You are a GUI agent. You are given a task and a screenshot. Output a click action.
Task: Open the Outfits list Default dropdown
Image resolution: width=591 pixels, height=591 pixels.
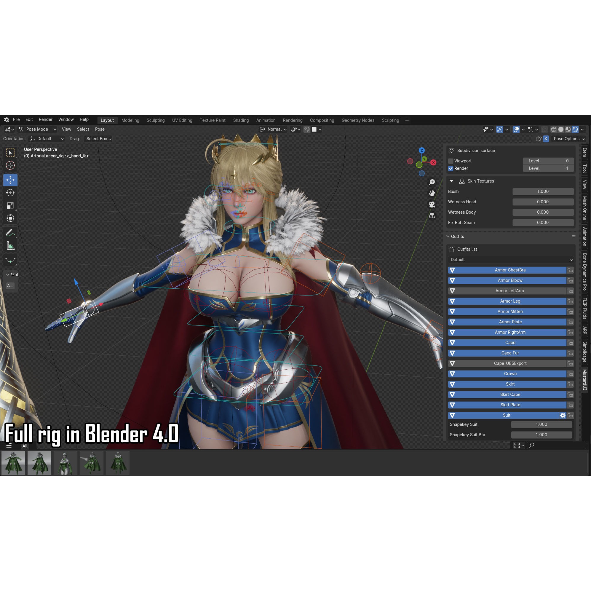click(510, 259)
